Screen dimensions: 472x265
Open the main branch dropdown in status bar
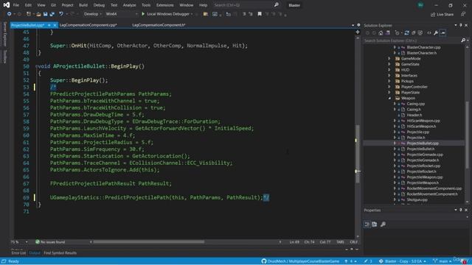[x=442, y=261]
